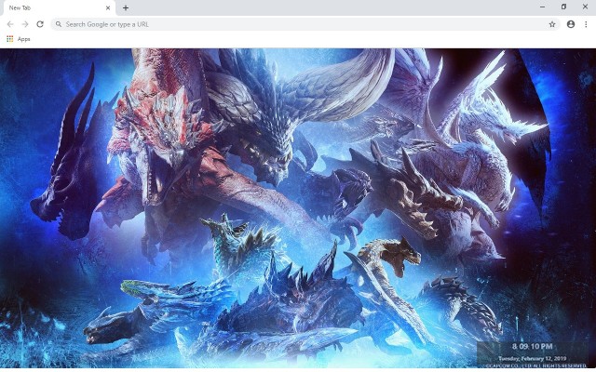Screen dimensions: 596x372
Task: Click the Tuesday, February 12, 2019 date text
Action: coord(532,358)
